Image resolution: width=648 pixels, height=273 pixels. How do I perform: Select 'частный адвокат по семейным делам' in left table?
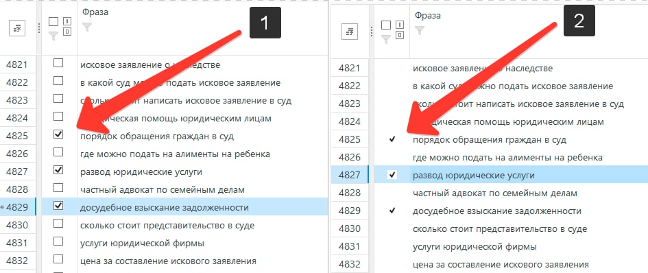click(x=163, y=190)
